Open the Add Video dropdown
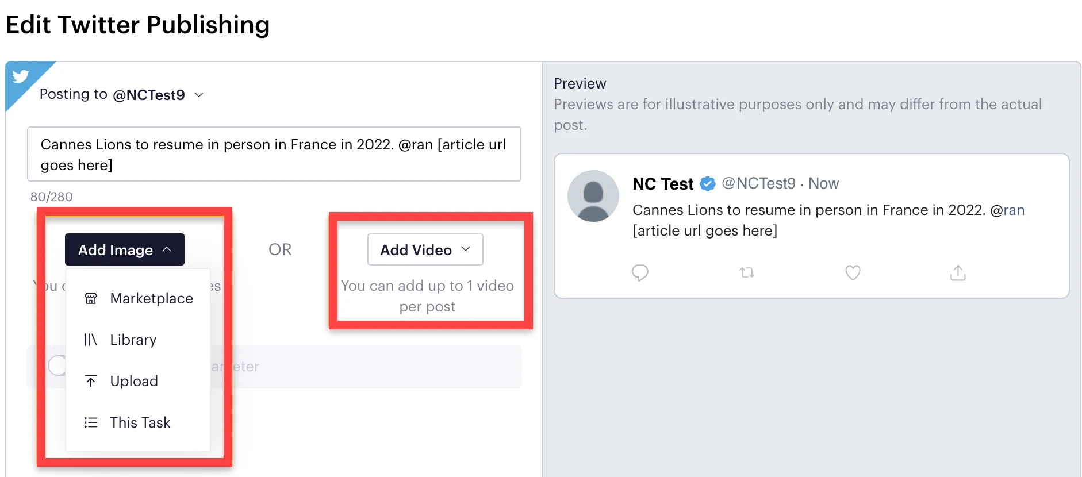The height and width of the screenshot is (477, 1082). click(x=425, y=249)
